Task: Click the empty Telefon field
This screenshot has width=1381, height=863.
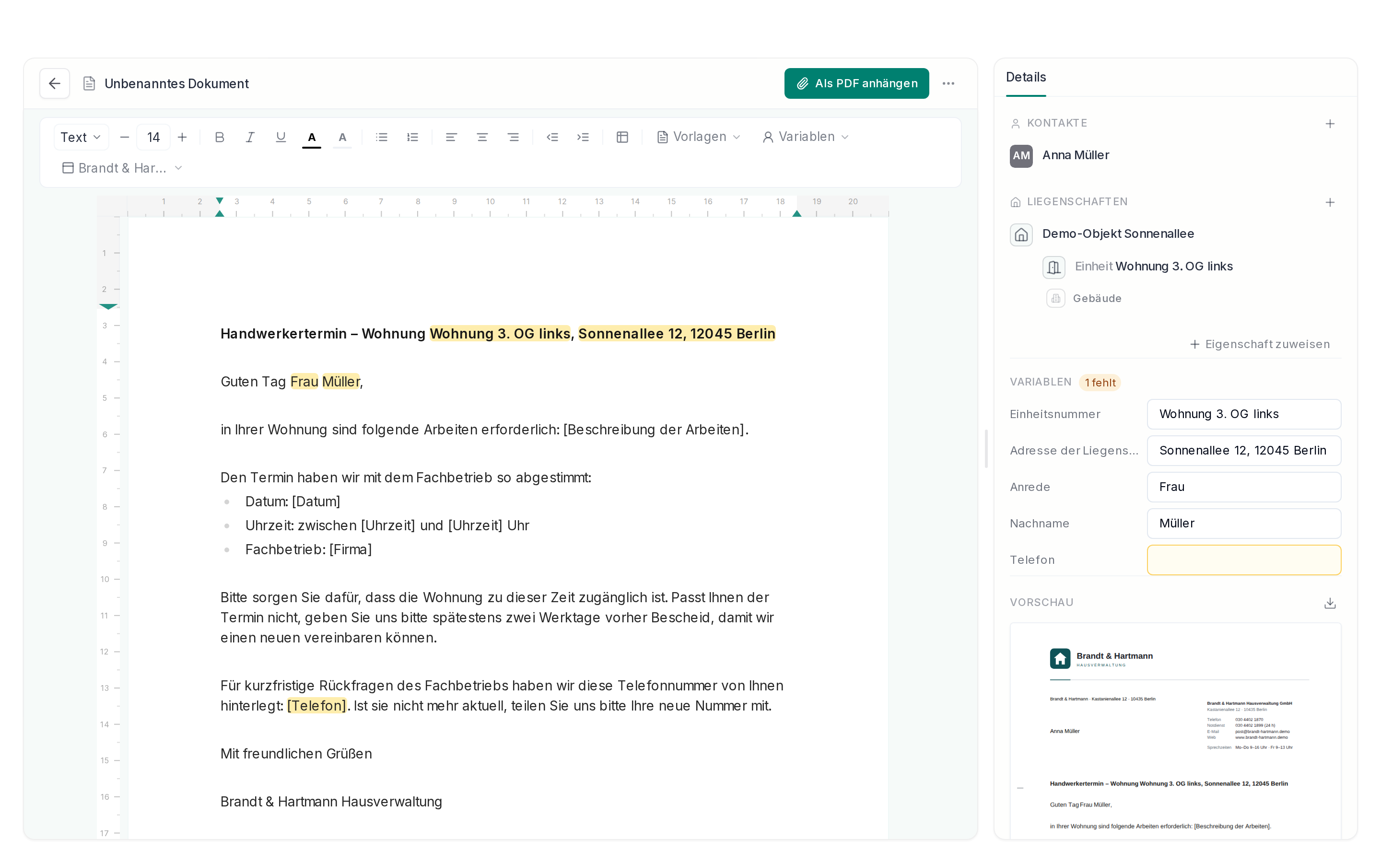Action: 1243,560
